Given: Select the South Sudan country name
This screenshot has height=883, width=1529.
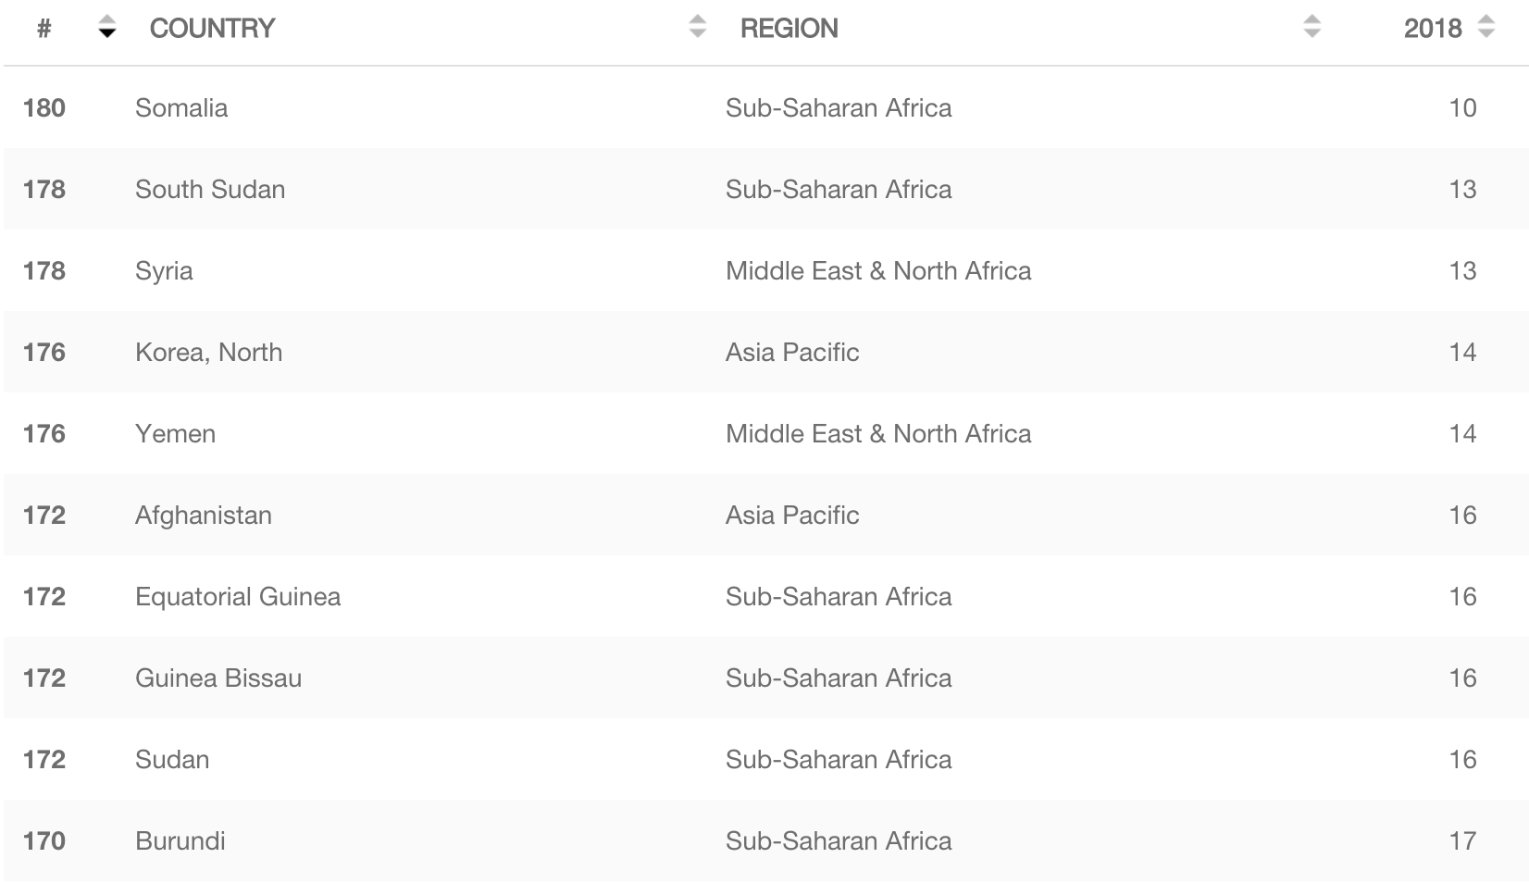Looking at the screenshot, I should (210, 190).
